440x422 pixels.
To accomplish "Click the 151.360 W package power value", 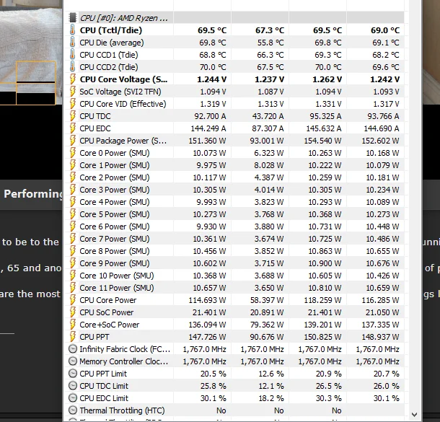I will 207,141.
